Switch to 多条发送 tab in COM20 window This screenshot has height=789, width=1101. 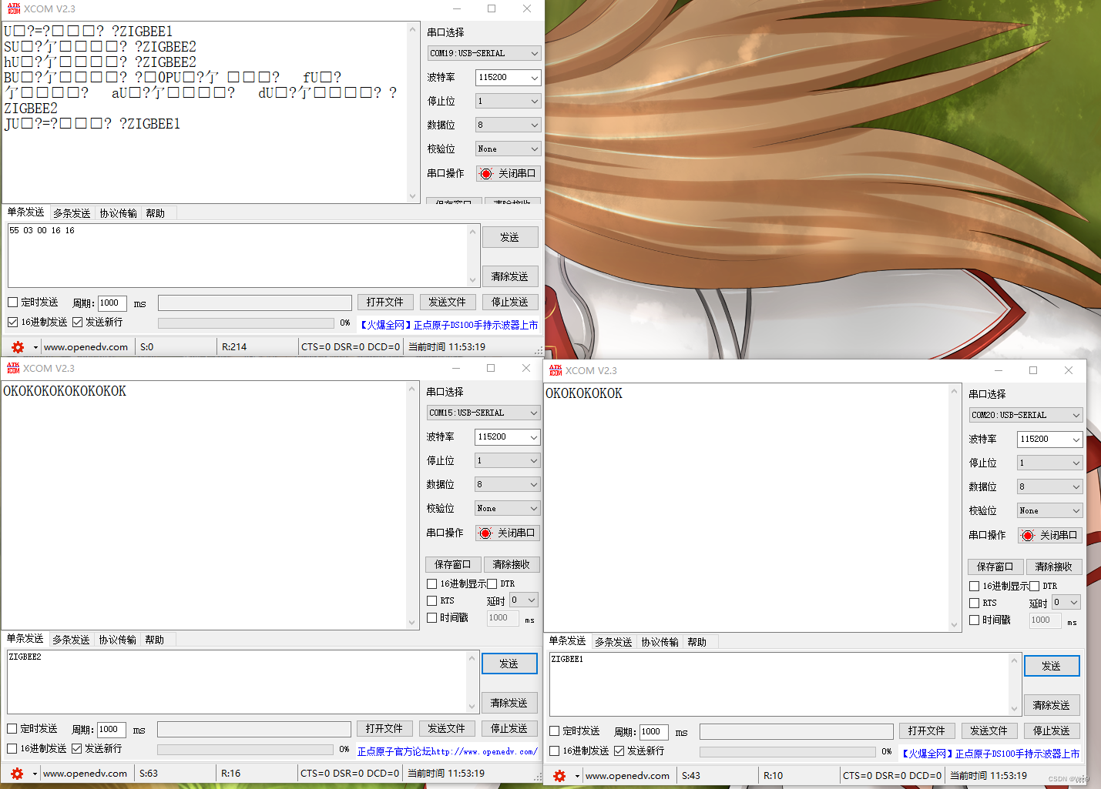pyautogui.click(x=613, y=642)
